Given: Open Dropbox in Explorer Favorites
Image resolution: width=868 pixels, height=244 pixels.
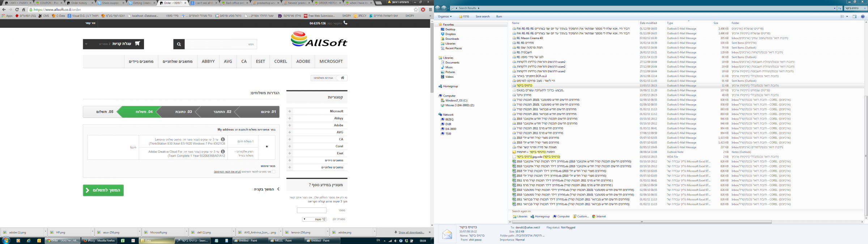Looking at the screenshot, I should 450,34.
